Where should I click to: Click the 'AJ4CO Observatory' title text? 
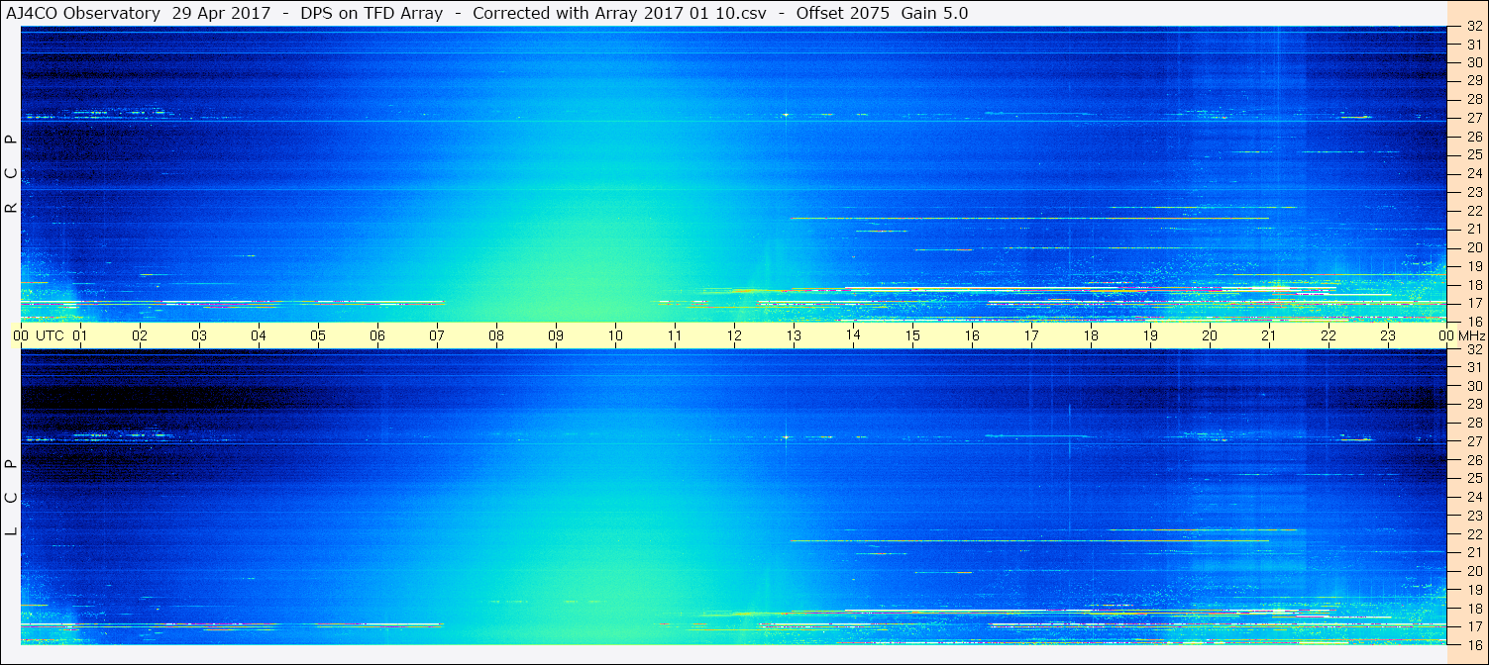coord(84,13)
